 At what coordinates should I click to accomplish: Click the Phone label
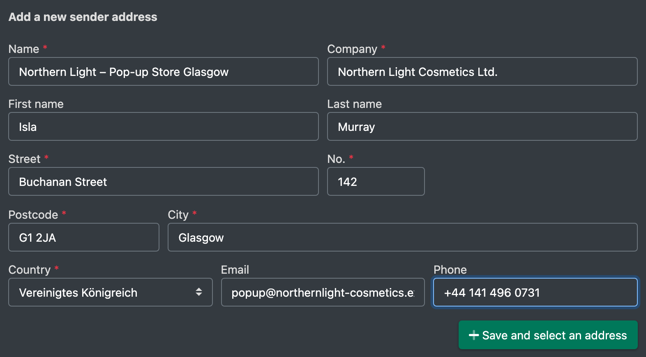tap(450, 270)
